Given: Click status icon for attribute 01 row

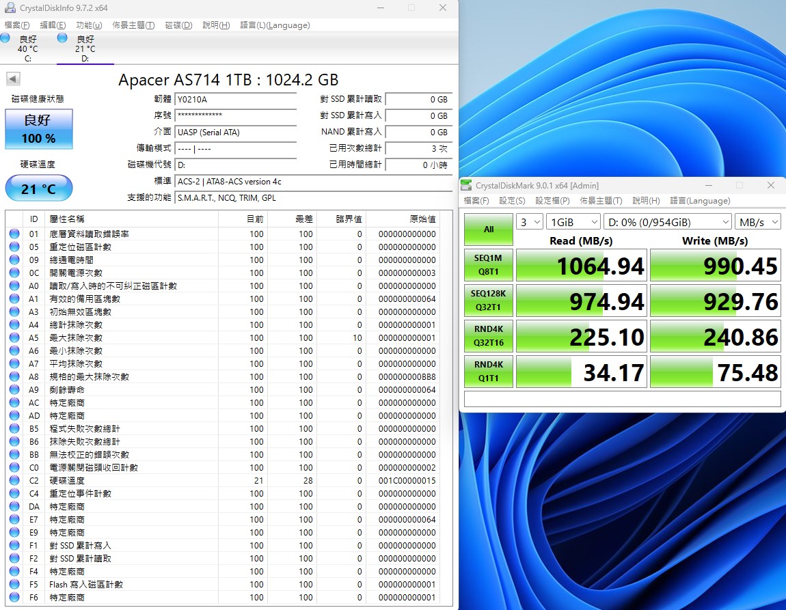Looking at the screenshot, I should [x=14, y=234].
